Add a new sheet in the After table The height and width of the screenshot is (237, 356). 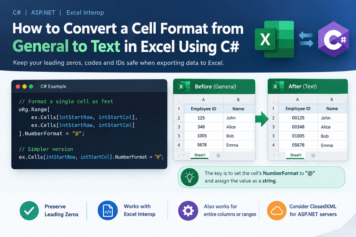pyautogui.click(x=313, y=155)
